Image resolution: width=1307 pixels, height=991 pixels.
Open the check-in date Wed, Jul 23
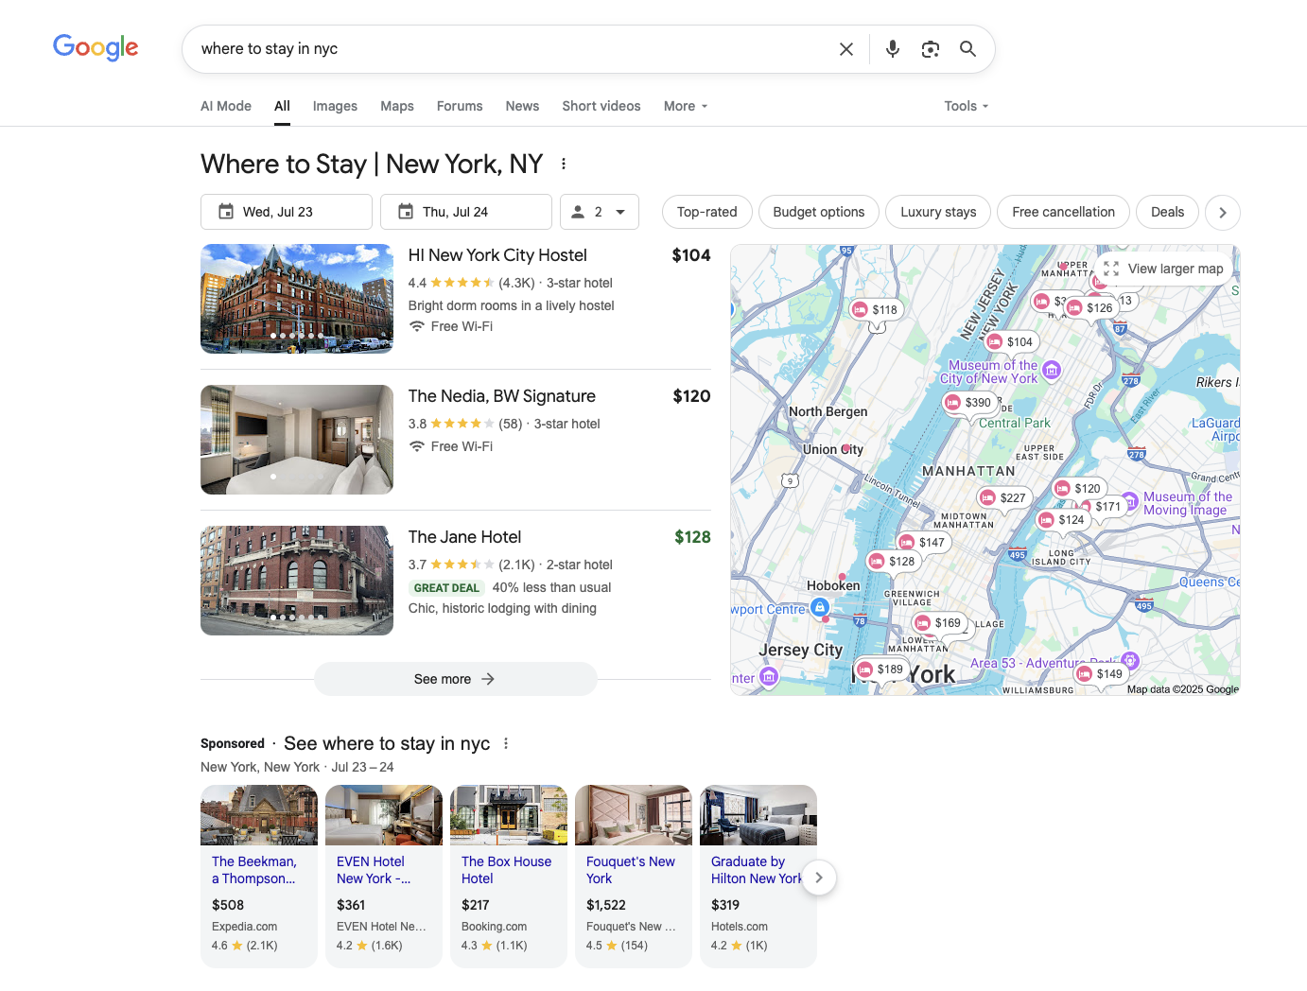pos(287,212)
